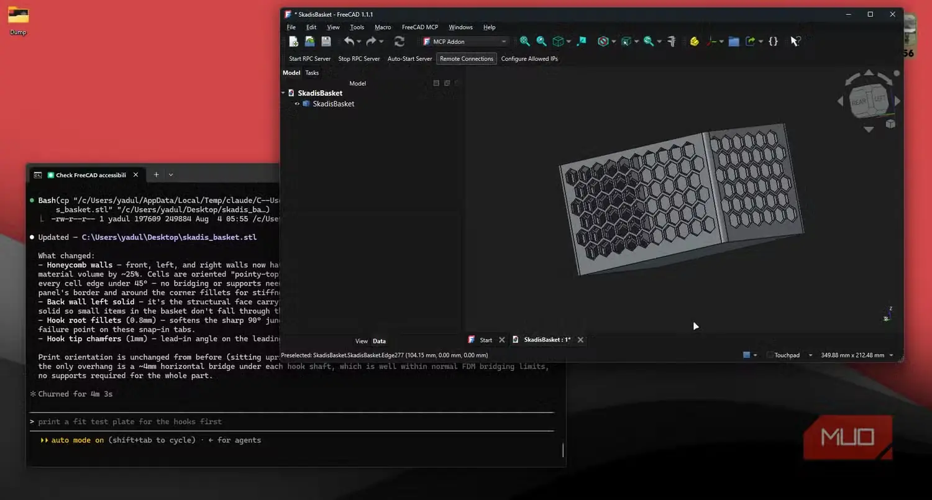Screen dimensions: 932x500
Task: Click the small cube below the navigation cube
Action: 890,124
